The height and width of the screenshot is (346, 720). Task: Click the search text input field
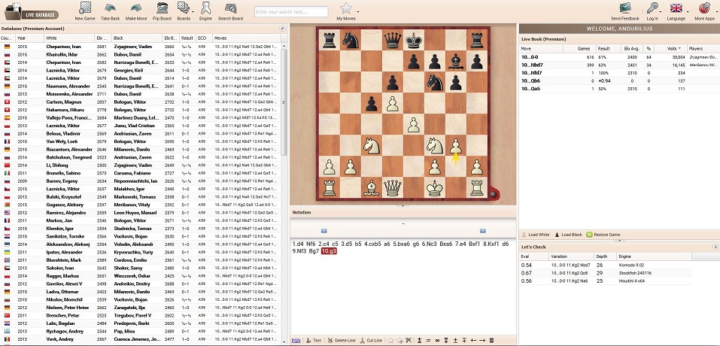291,11
